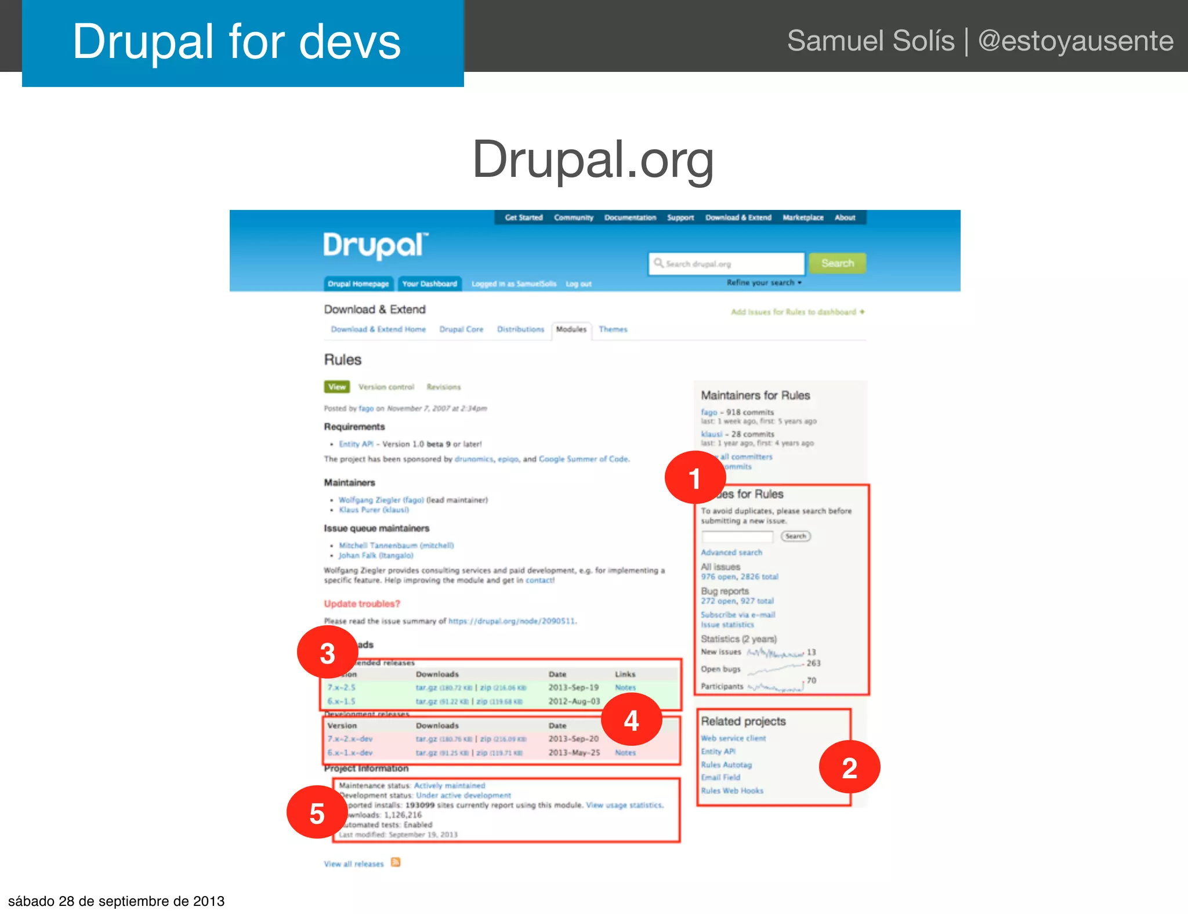The image size is (1188, 914).
Task: Open Notes for 6.x-1.x-dev release
Action: click(x=625, y=753)
